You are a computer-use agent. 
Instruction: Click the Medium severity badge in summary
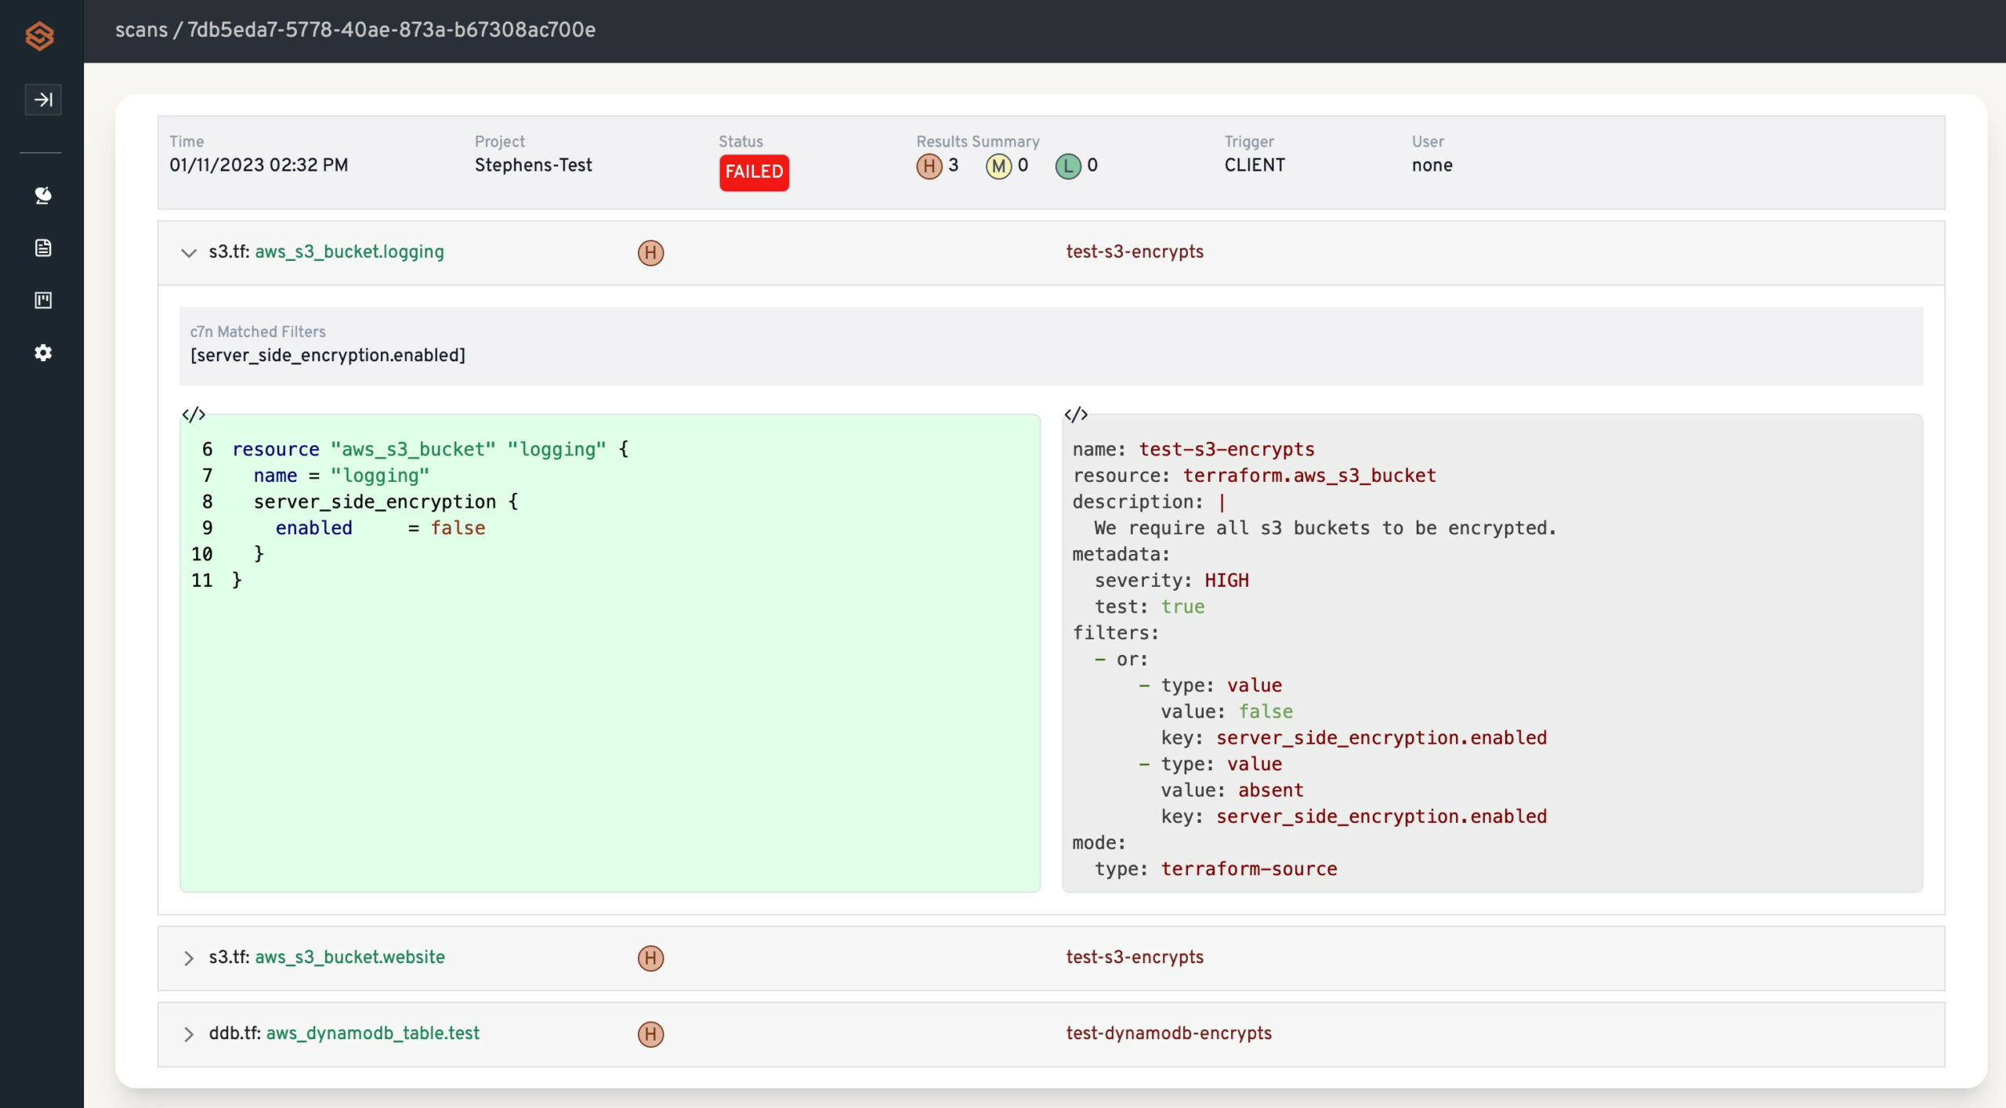tap(998, 166)
